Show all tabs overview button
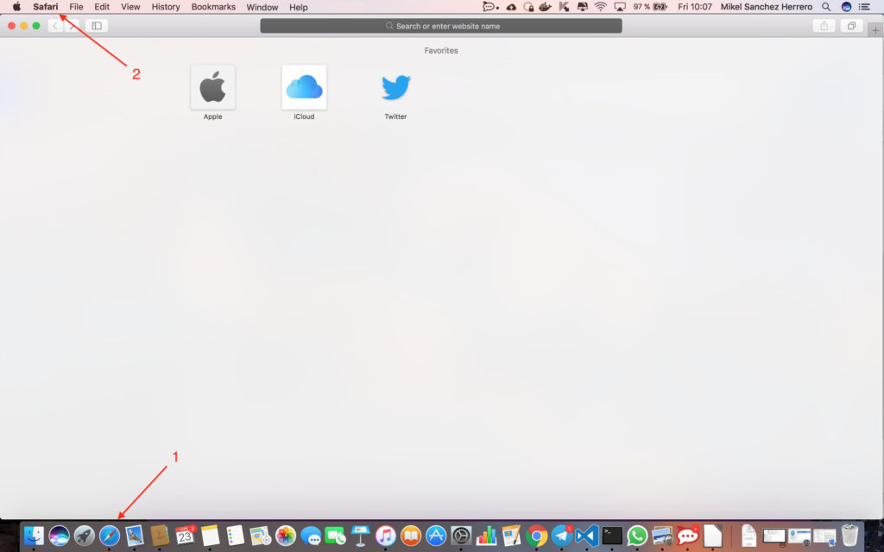 [851, 26]
